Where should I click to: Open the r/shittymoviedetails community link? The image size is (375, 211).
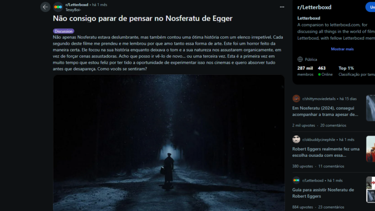coord(319,99)
